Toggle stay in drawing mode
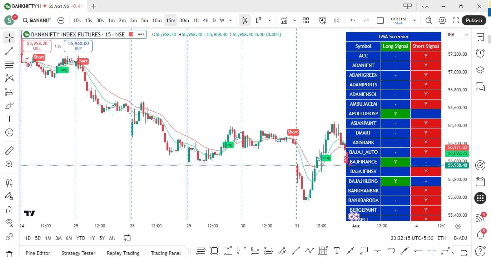The image size is (491, 257). (x=9, y=196)
